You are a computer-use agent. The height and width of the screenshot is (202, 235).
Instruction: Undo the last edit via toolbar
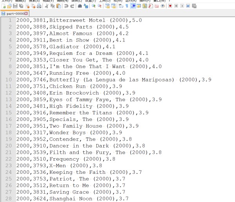pos(66,6)
